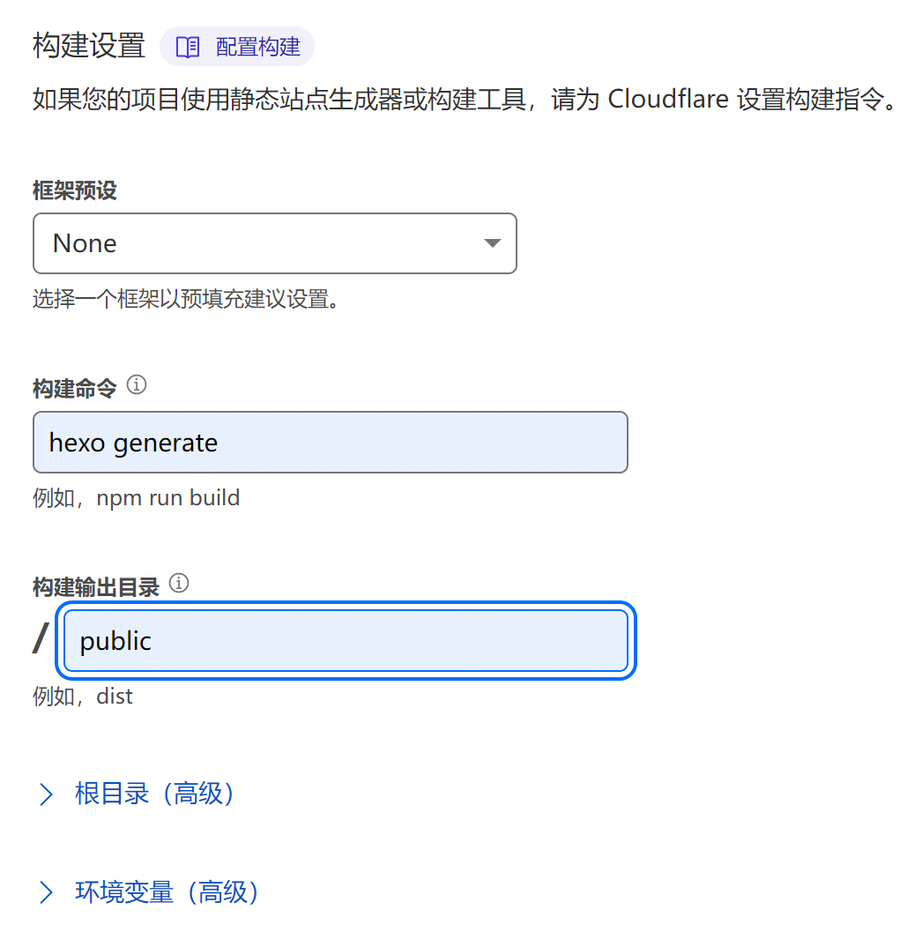Image resolution: width=922 pixels, height=932 pixels.
Task: Click the info icon next to 构建输出目录
Action: tap(179, 583)
